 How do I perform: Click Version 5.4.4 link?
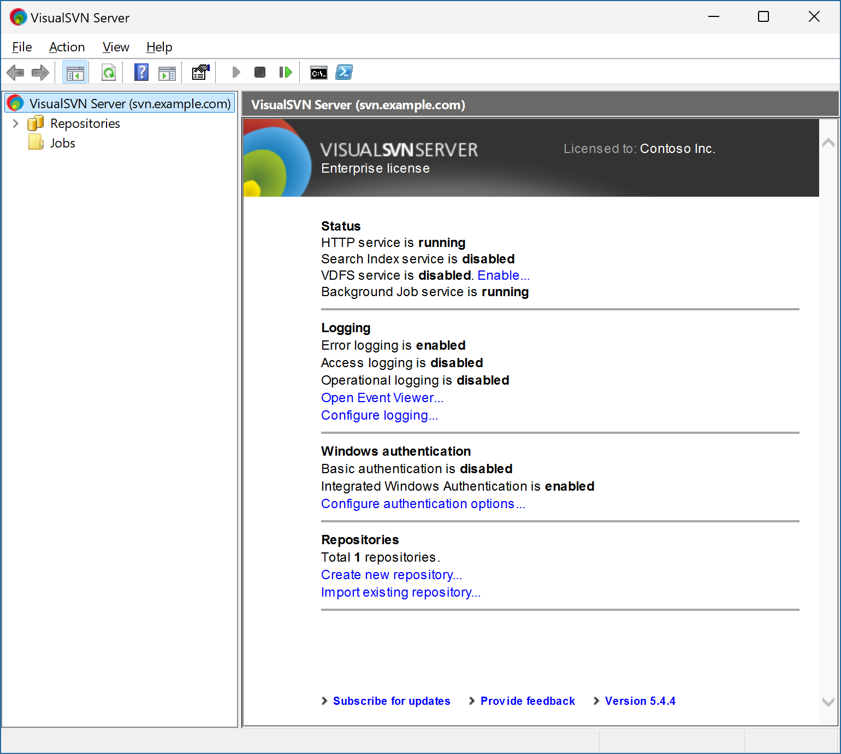tap(640, 701)
